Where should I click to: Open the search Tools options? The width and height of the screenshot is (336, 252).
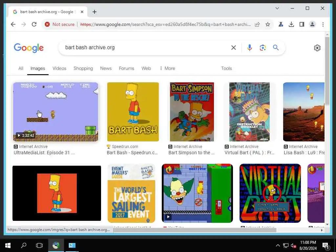[226, 68]
